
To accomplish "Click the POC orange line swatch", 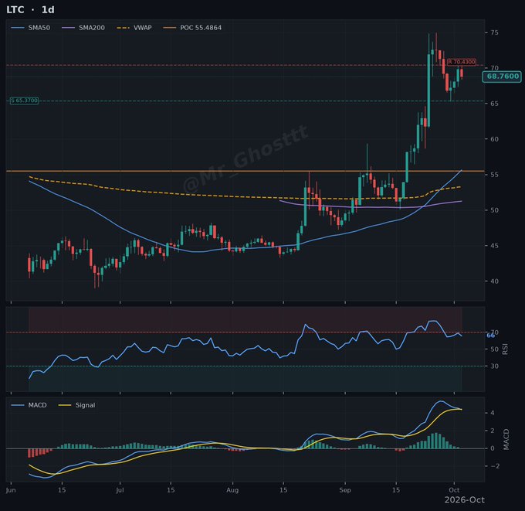I will coord(169,28).
